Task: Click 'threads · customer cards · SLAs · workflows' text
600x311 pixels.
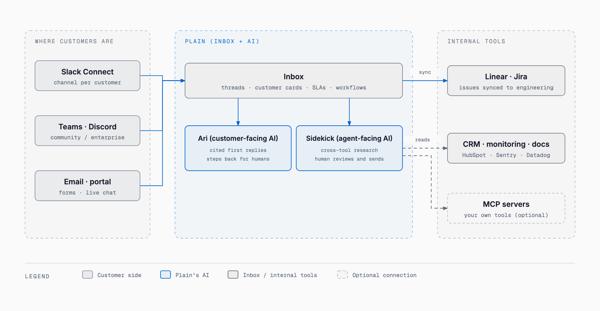Action: (294, 88)
